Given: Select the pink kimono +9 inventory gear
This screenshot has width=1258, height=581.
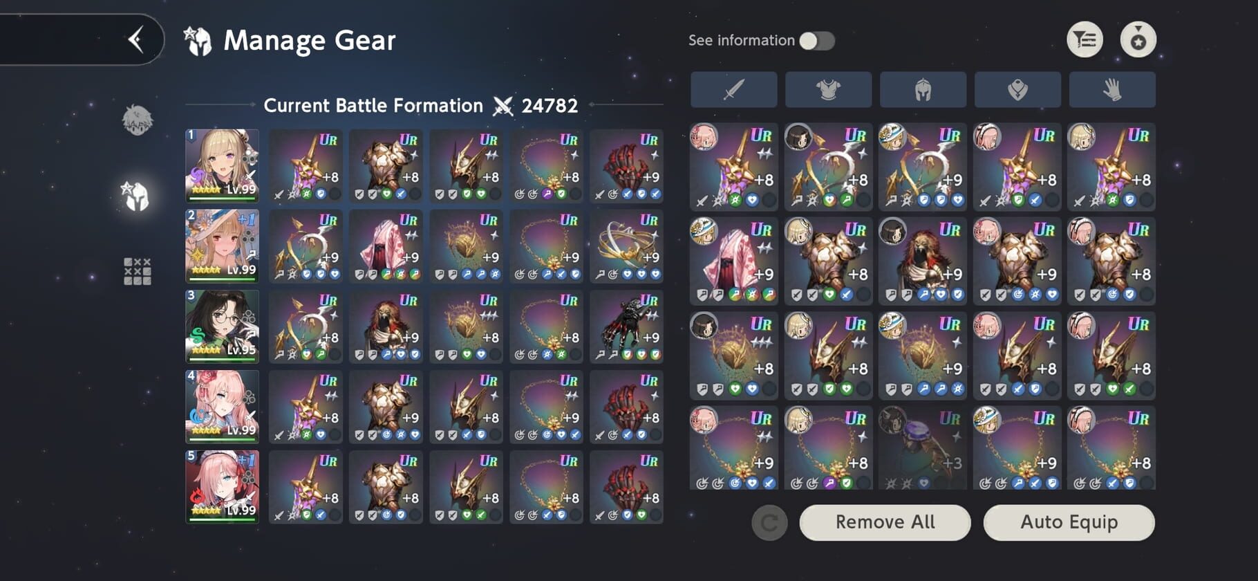Looking at the screenshot, I should [x=733, y=261].
